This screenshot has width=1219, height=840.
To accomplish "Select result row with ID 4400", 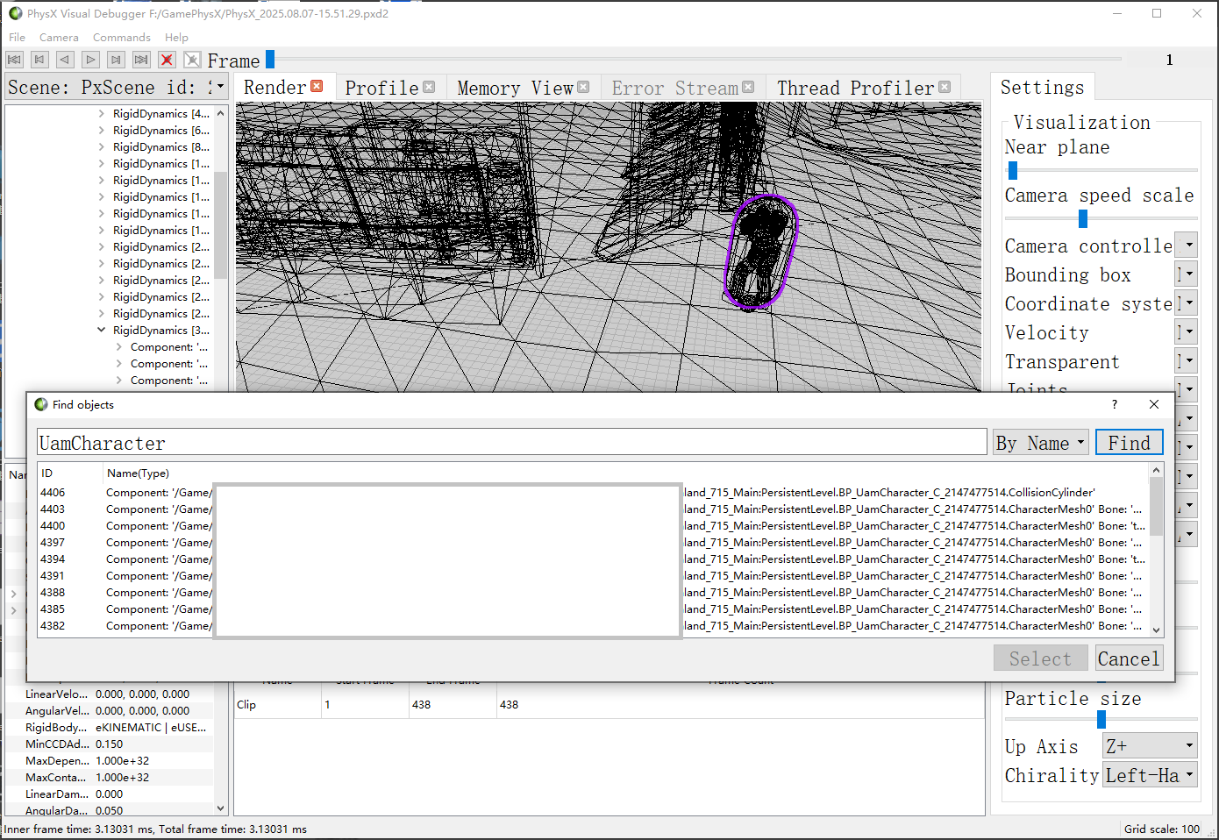I will (x=594, y=525).
